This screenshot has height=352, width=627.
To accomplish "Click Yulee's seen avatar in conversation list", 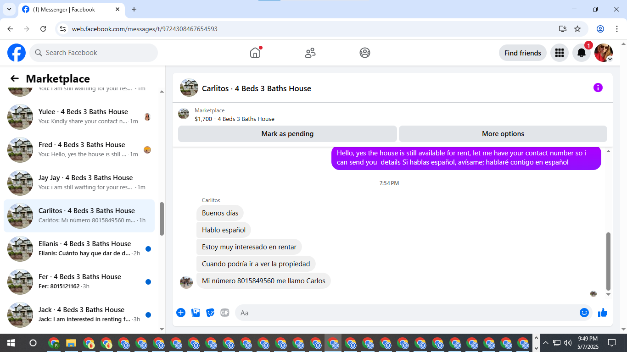I will click(x=147, y=117).
